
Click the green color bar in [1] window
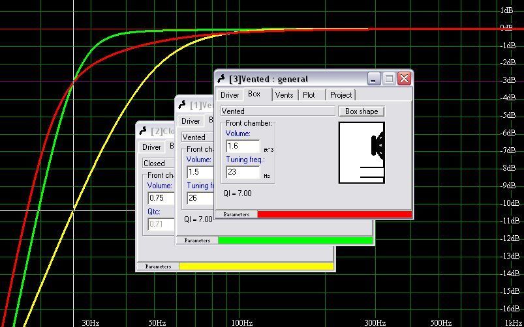click(296, 240)
